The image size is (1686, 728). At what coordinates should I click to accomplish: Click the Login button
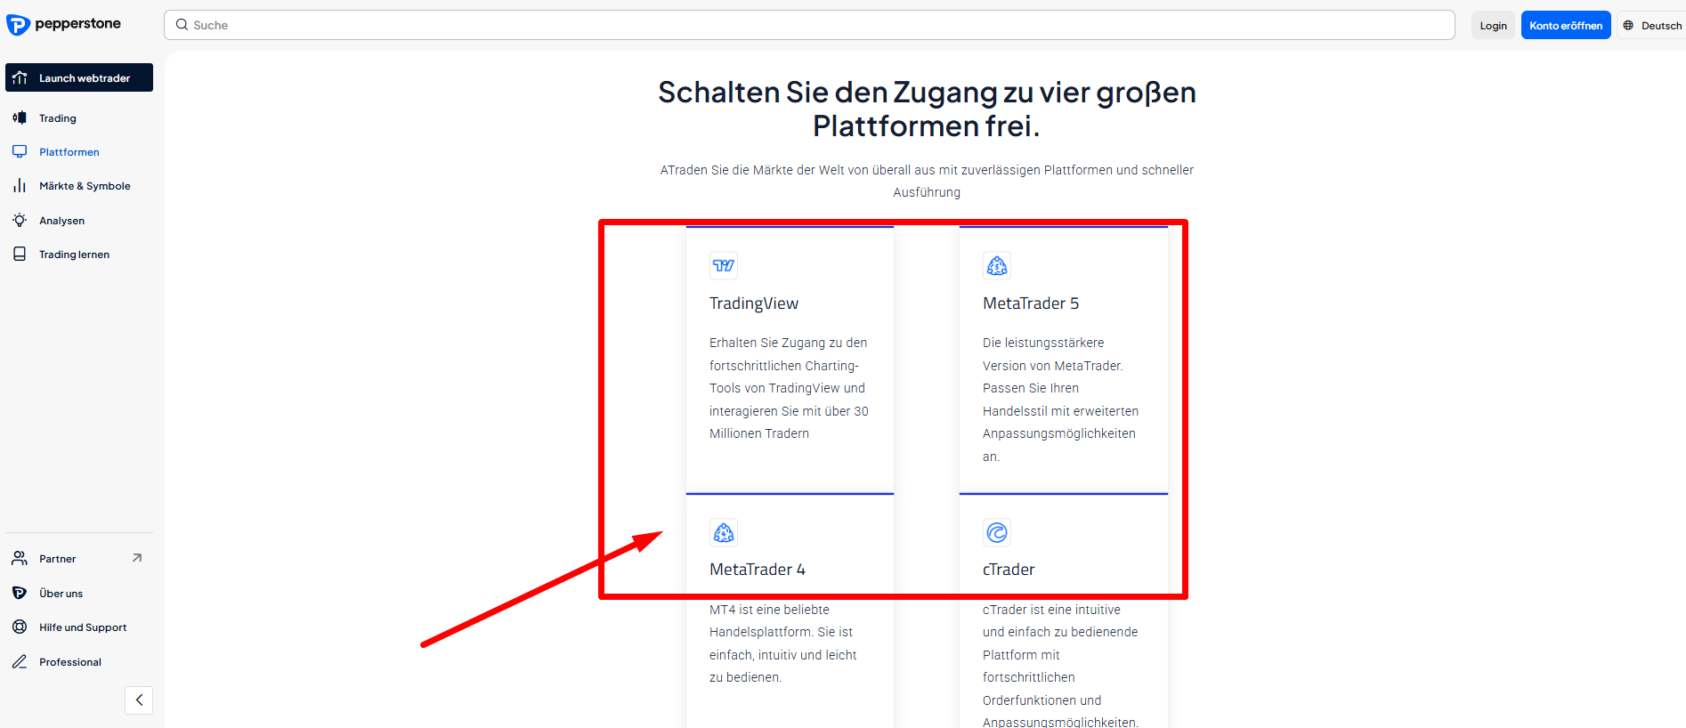tap(1493, 25)
